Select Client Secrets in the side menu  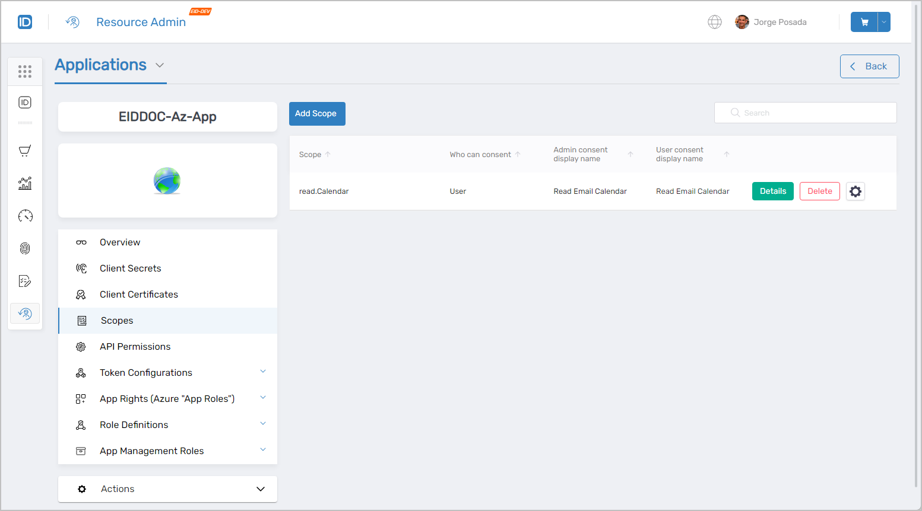click(130, 269)
